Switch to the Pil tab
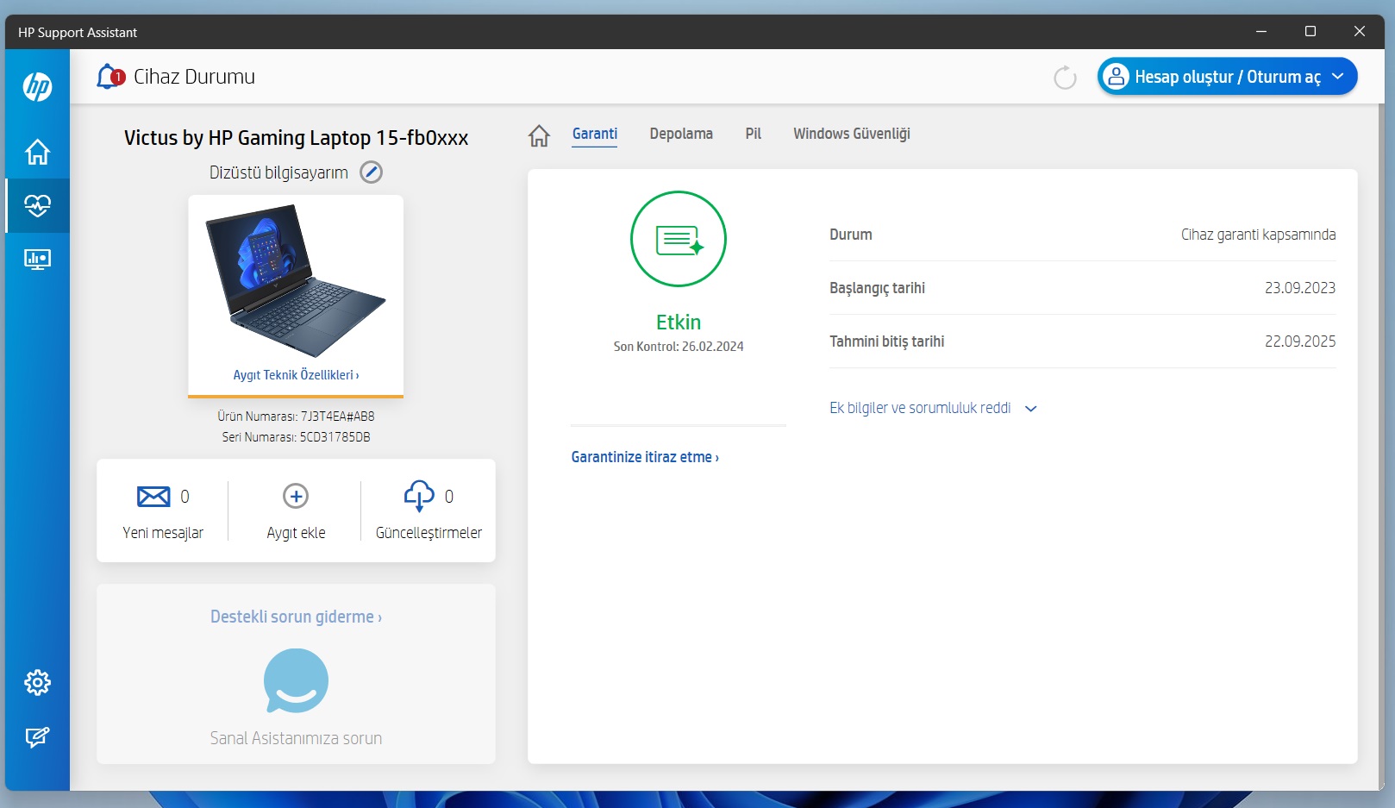 [754, 134]
